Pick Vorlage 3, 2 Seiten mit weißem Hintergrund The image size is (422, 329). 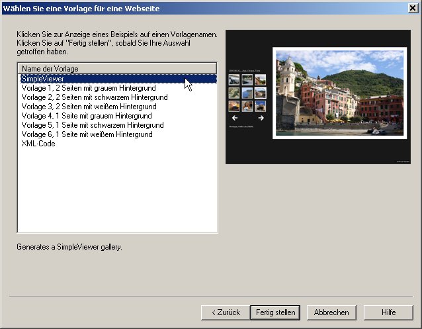[x=89, y=107]
